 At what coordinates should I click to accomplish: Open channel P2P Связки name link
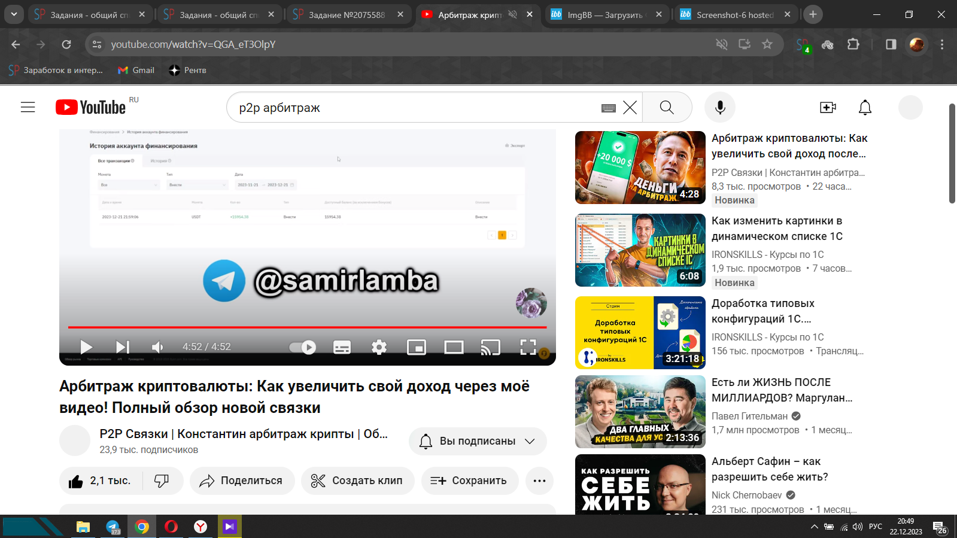click(244, 434)
